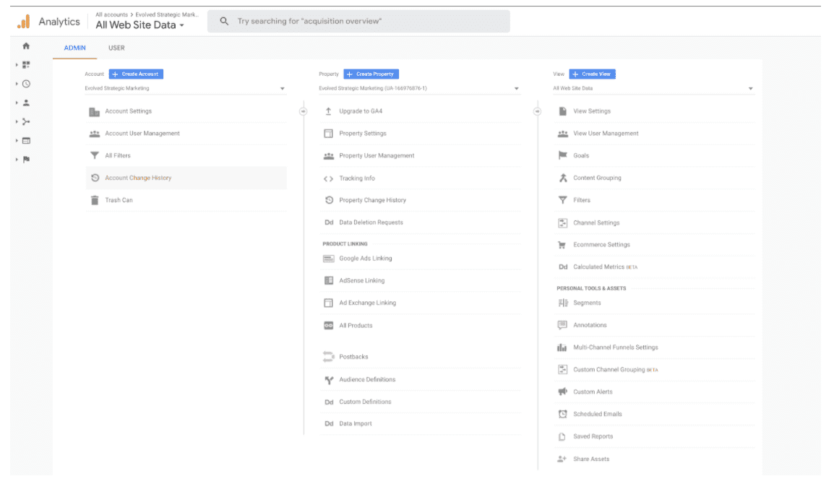Click the Goals flag icon
The height and width of the screenshot is (484, 834).
563,156
